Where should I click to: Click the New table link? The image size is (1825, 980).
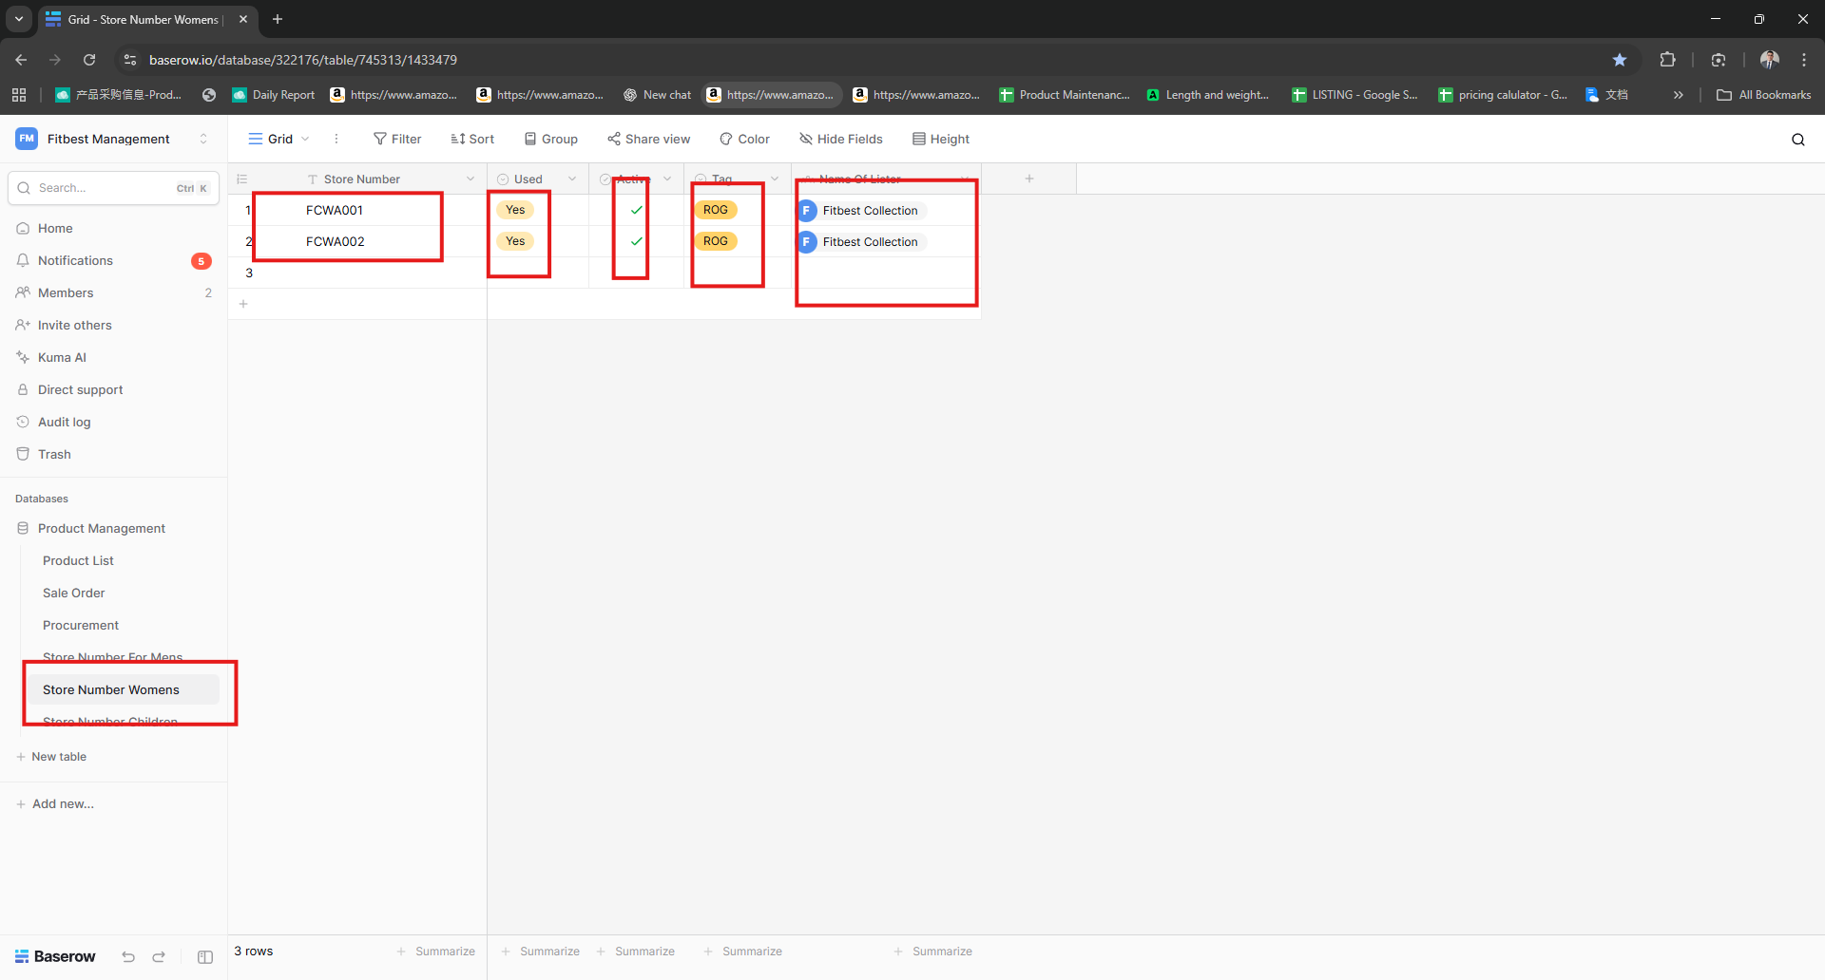(58, 757)
